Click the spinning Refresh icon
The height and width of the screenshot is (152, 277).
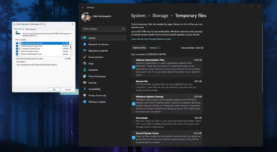point(159,48)
